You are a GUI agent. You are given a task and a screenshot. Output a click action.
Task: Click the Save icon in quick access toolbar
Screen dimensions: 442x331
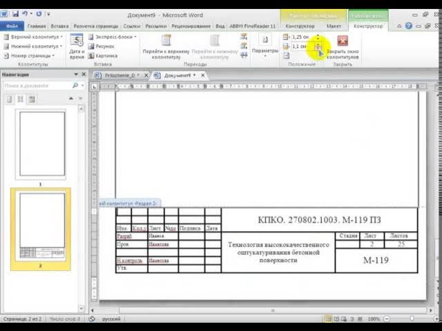[x=15, y=14]
